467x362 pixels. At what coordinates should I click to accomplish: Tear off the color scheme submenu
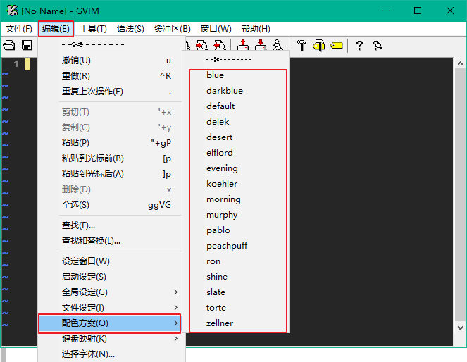coord(236,60)
